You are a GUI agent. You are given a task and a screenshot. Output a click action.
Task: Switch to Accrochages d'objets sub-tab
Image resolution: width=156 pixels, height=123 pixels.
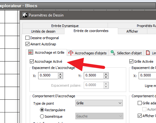point(87,53)
